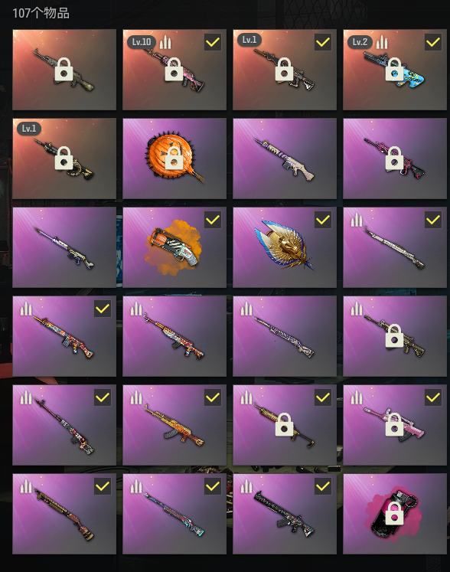
Task: Click lock icon on the pink submachine gun
Action: pos(395,424)
